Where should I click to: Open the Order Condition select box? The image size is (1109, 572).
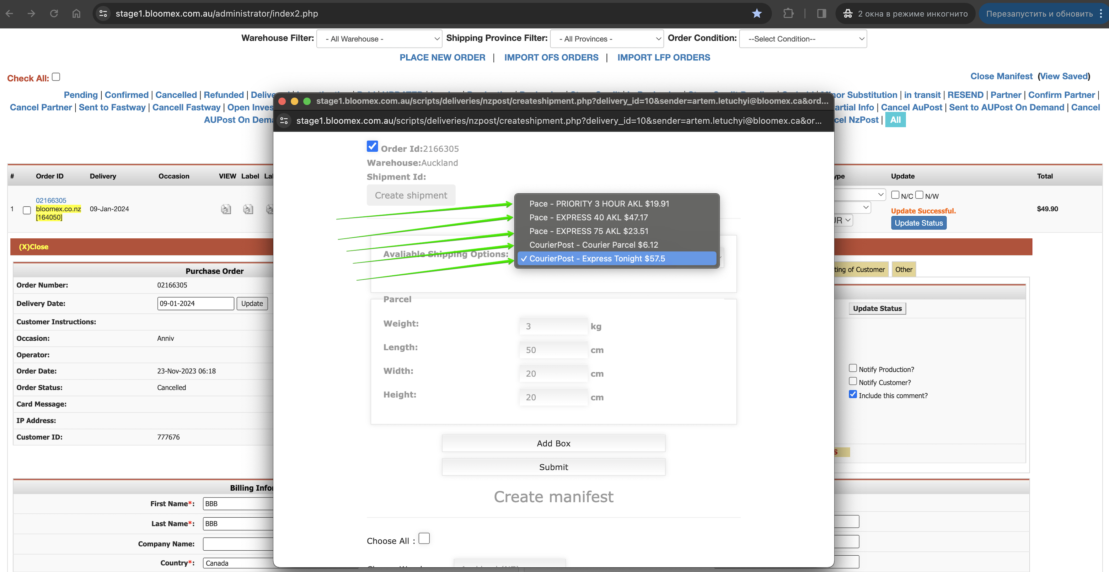click(x=803, y=39)
